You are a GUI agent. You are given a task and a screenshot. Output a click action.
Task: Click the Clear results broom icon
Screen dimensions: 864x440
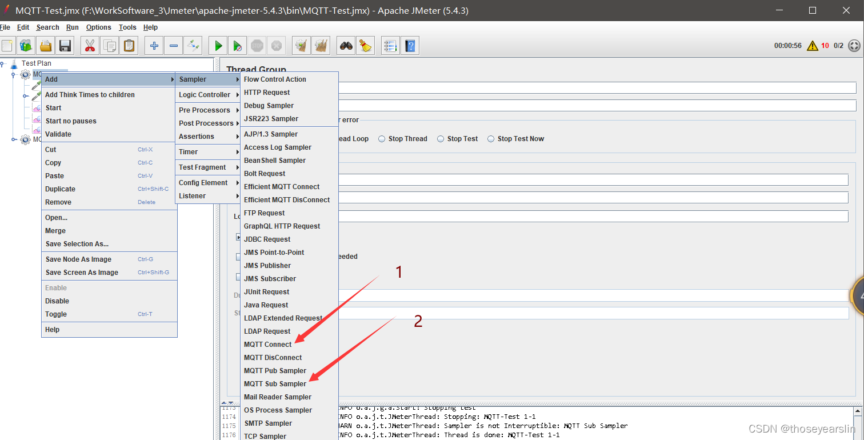[x=301, y=46]
